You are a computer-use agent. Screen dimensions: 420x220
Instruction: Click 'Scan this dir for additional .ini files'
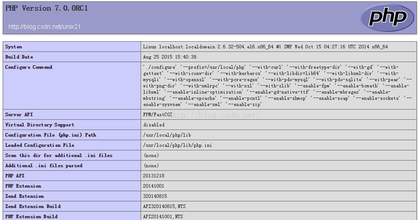click(x=59, y=155)
